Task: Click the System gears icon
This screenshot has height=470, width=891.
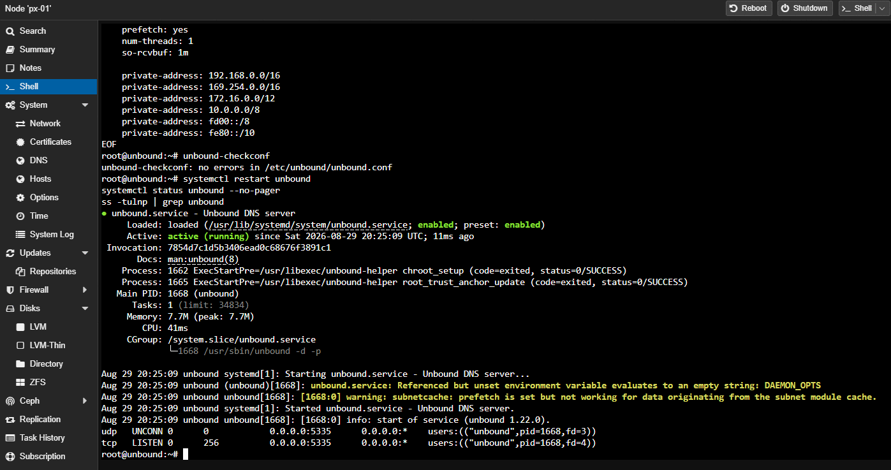Action: click(x=10, y=105)
